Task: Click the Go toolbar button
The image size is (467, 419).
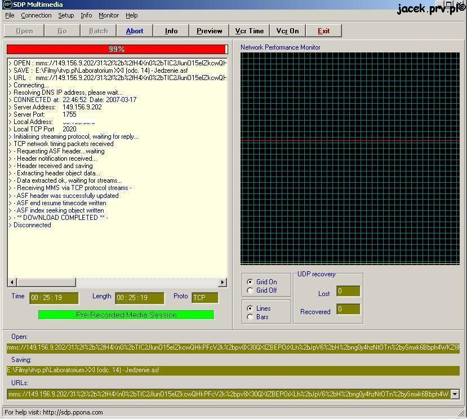Action: click(62, 30)
